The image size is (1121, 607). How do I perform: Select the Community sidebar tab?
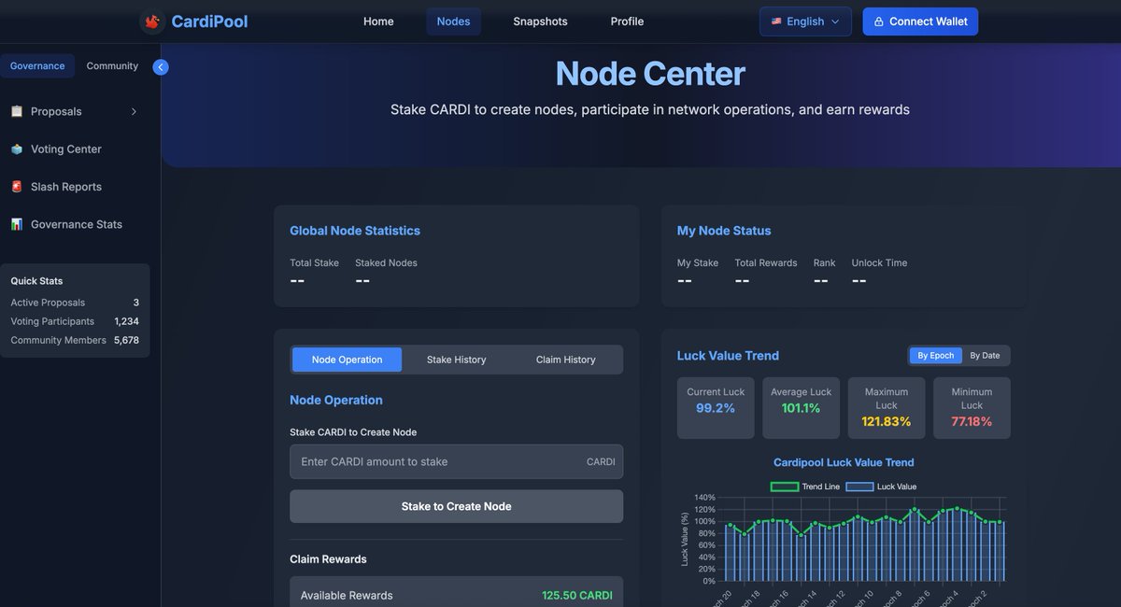112,66
